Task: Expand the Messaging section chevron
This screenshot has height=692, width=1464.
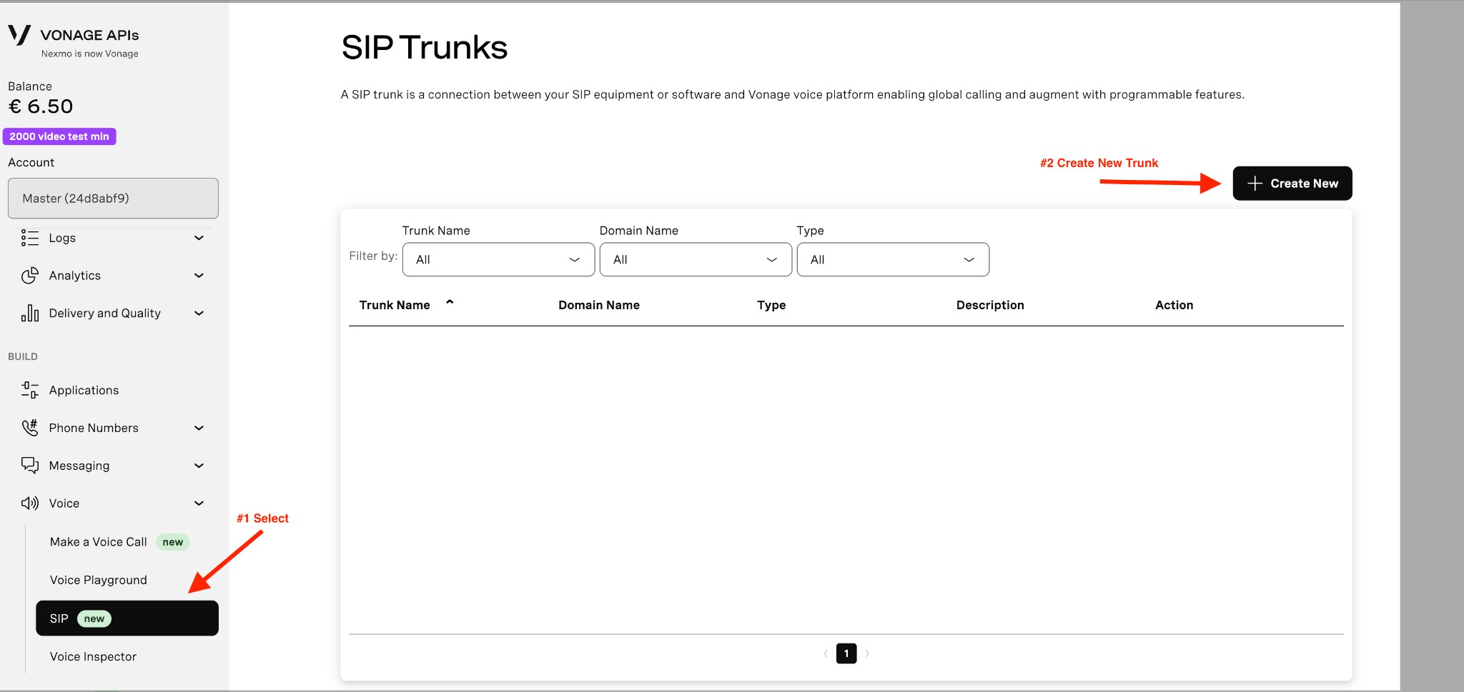Action: [x=199, y=466]
